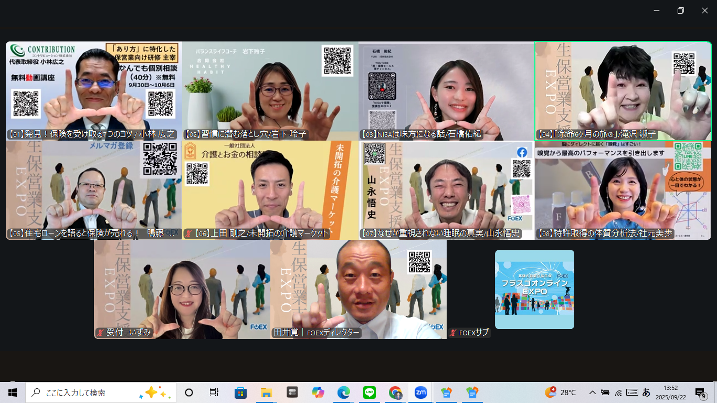717x403 pixels.
Task: Open File Explorer from taskbar
Action: point(266,393)
